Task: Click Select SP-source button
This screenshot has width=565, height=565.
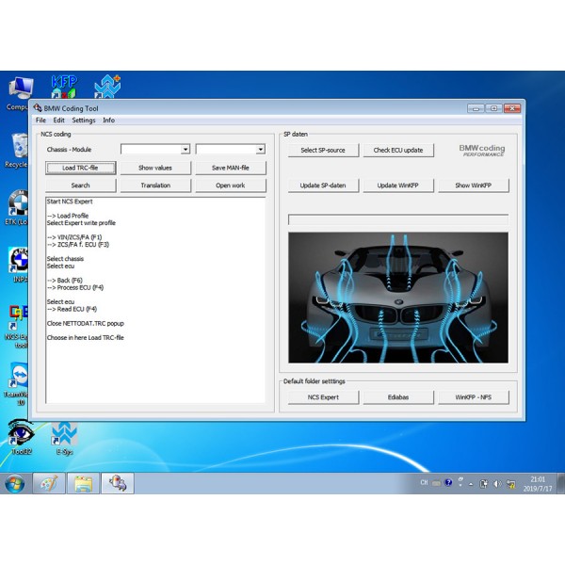Action: coord(323,151)
